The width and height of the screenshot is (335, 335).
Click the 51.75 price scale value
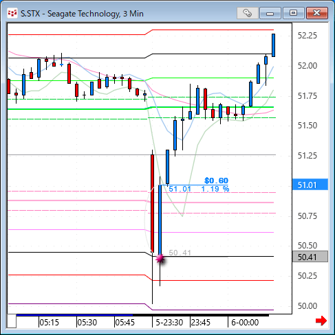tap(307, 96)
